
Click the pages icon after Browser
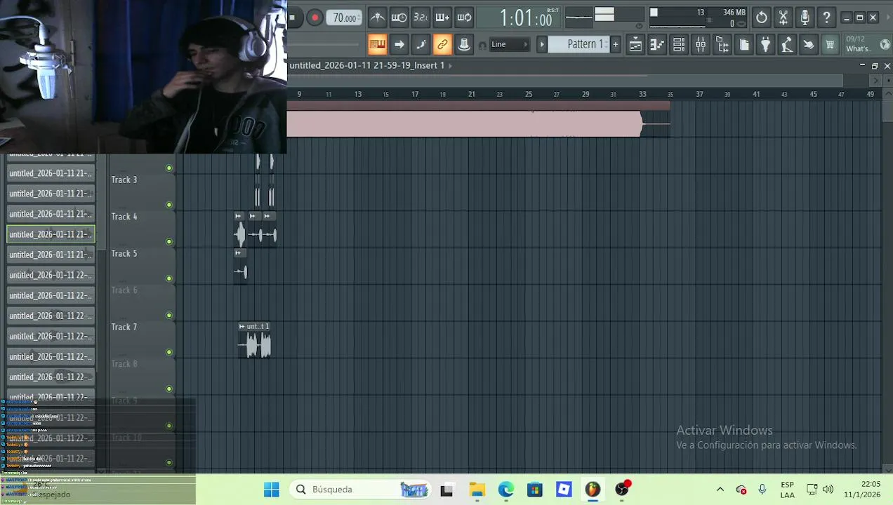pos(744,45)
